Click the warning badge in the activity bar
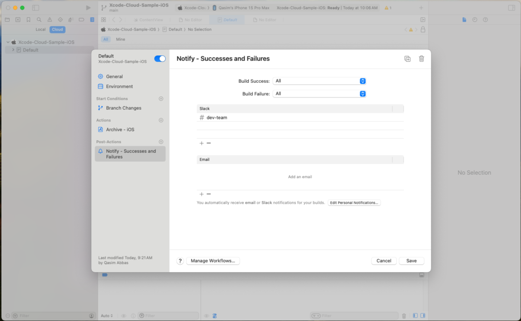Screen dimensions: 521x321 coord(388,8)
